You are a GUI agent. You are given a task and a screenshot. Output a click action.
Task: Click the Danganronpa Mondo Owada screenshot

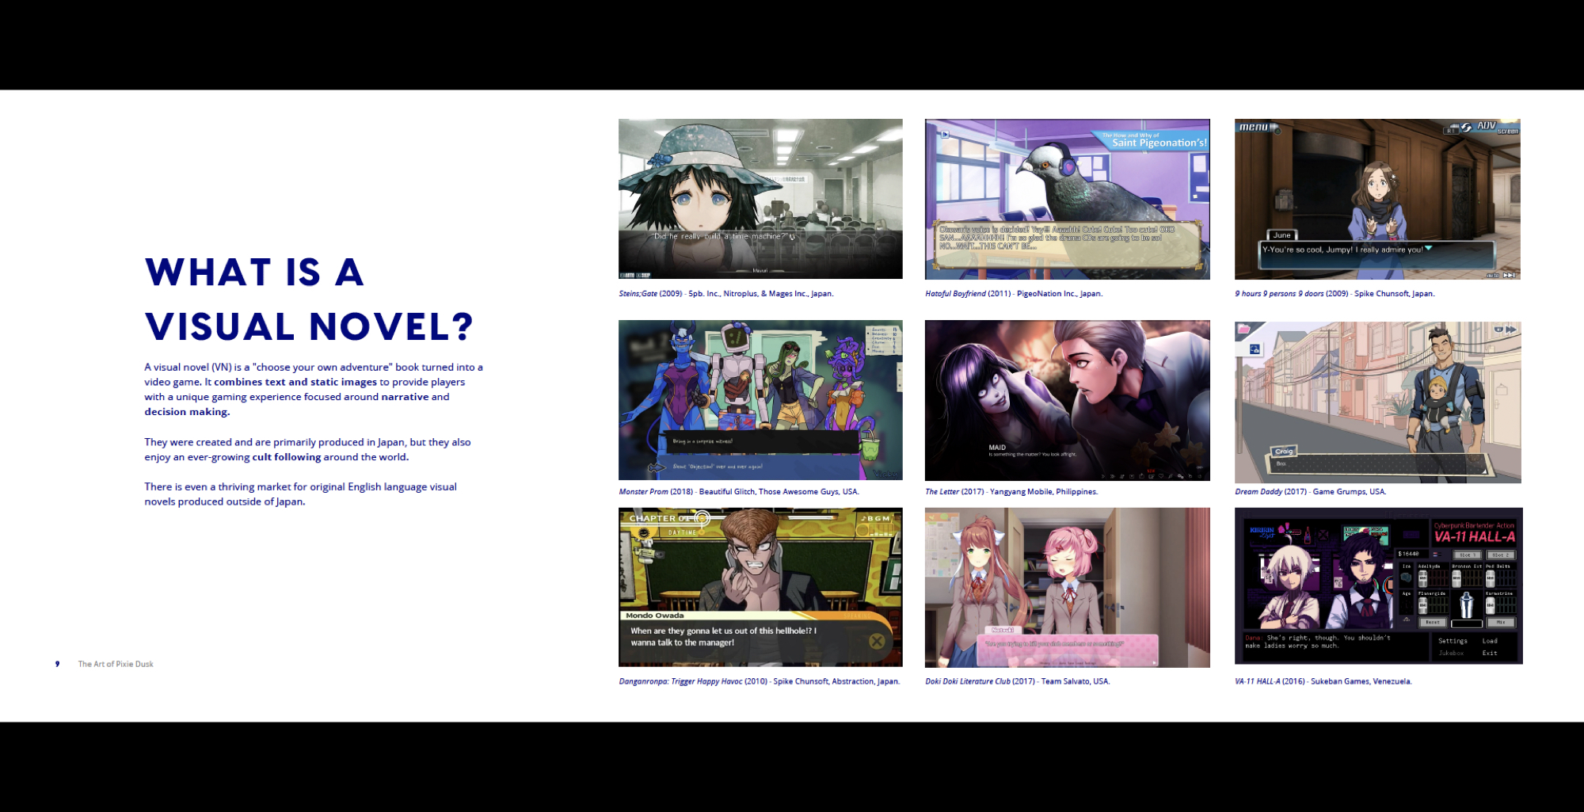760,587
